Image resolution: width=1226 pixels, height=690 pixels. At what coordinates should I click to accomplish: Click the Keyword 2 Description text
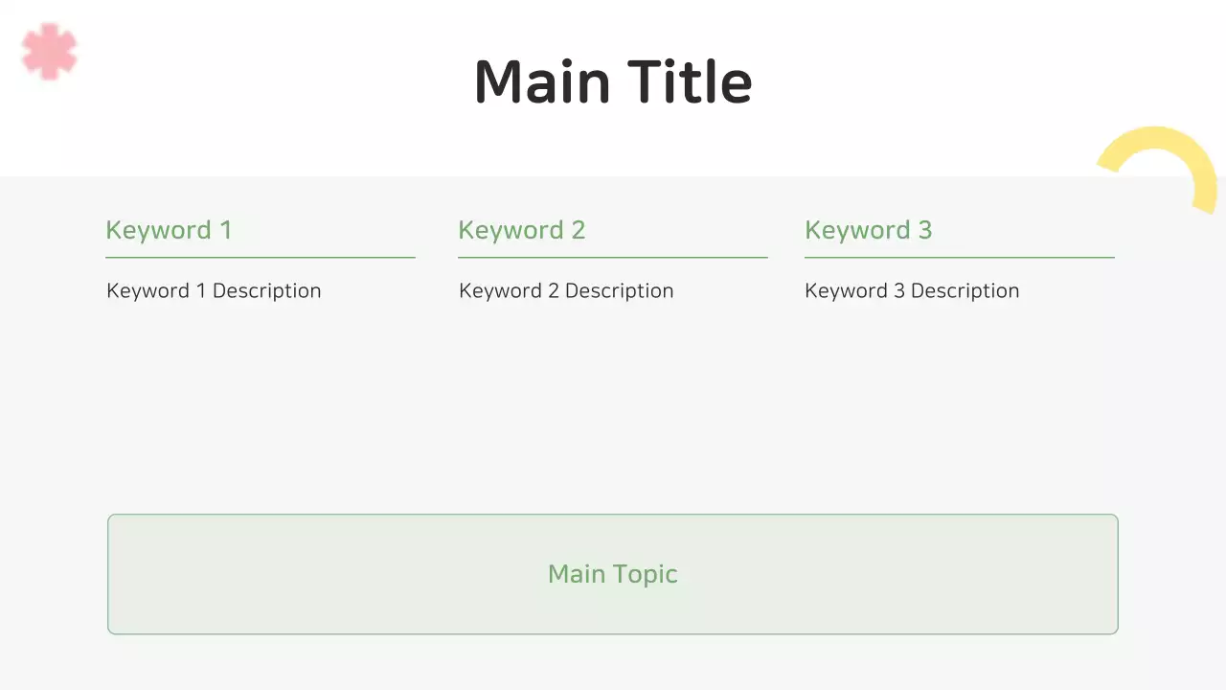(566, 291)
